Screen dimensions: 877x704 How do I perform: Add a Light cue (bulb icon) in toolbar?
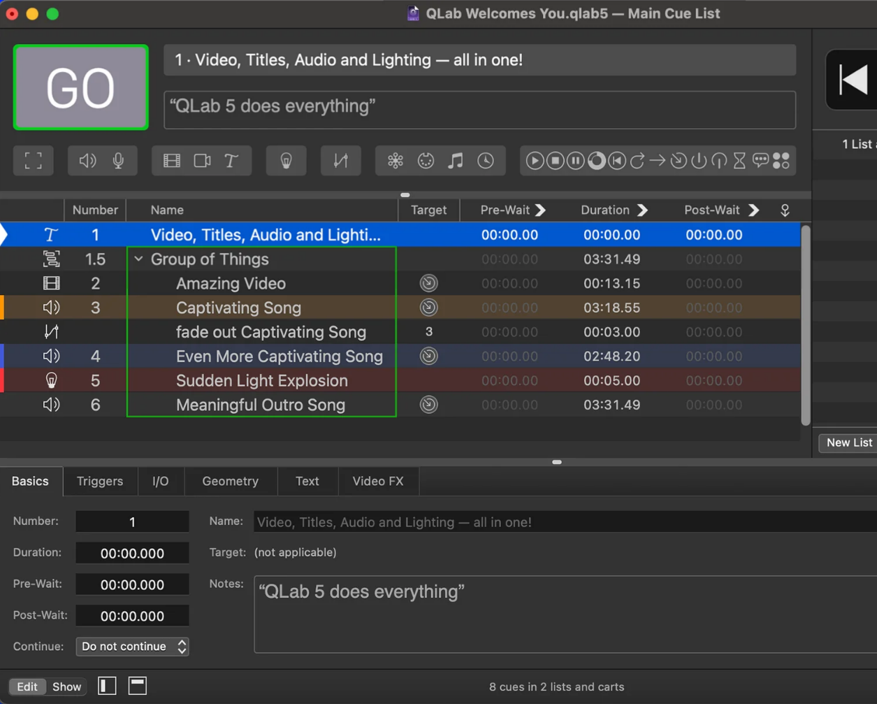(286, 161)
